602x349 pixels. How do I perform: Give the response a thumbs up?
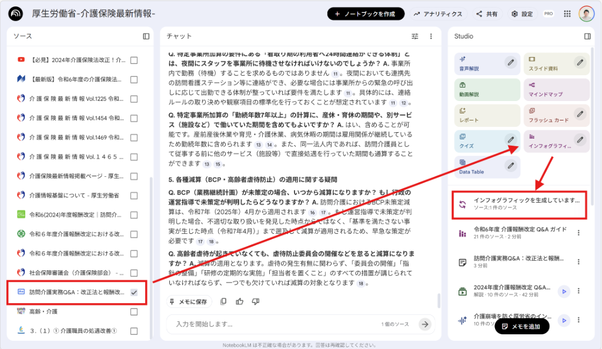coord(240,301)
